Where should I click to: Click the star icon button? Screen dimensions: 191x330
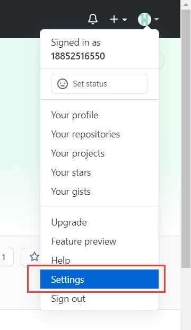[34, 257]
